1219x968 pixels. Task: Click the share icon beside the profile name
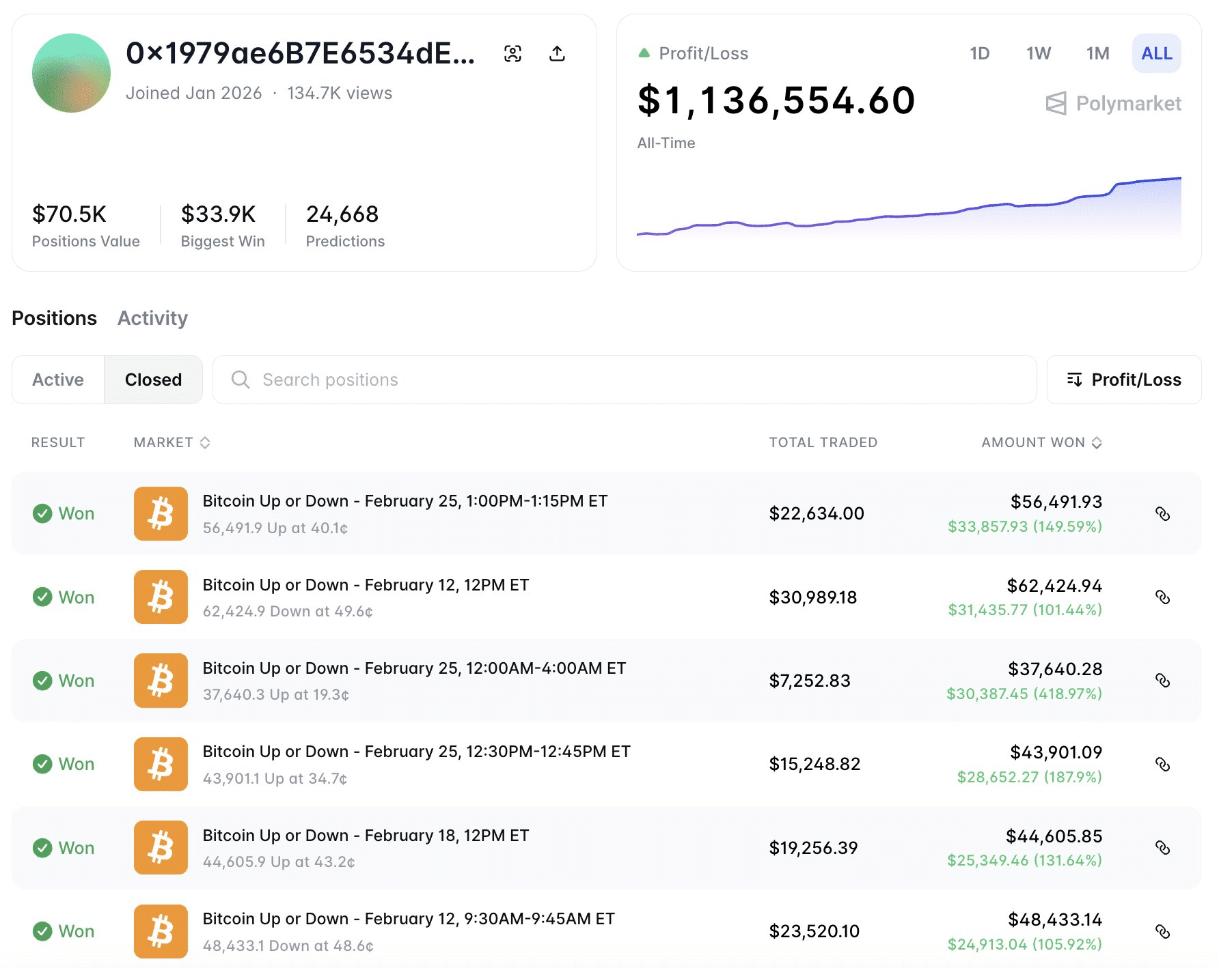point(557,53)
